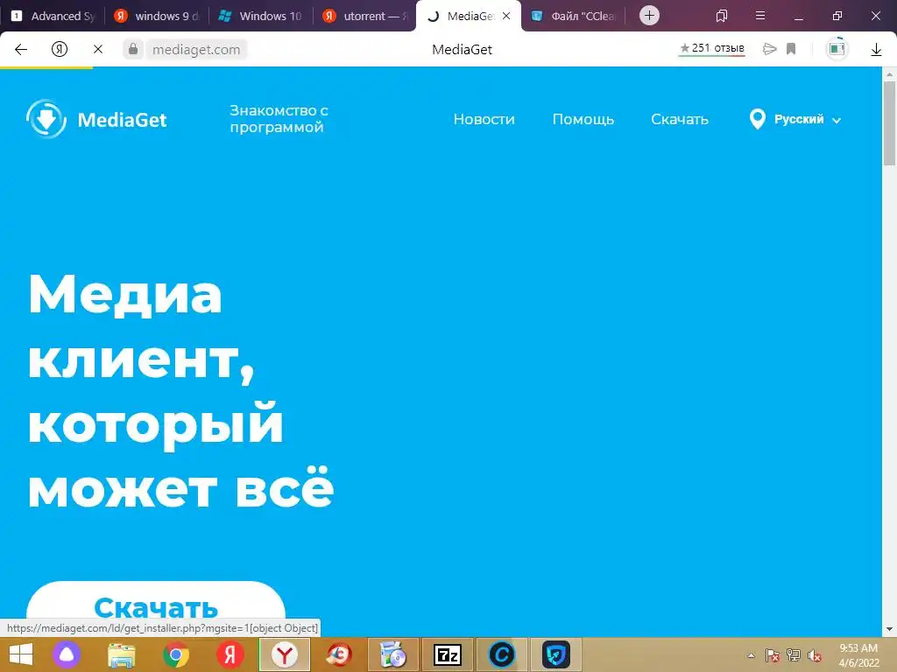Open the red spiral app taskbar icon
This screenshot has height=672, width=897.
[339, 654]
